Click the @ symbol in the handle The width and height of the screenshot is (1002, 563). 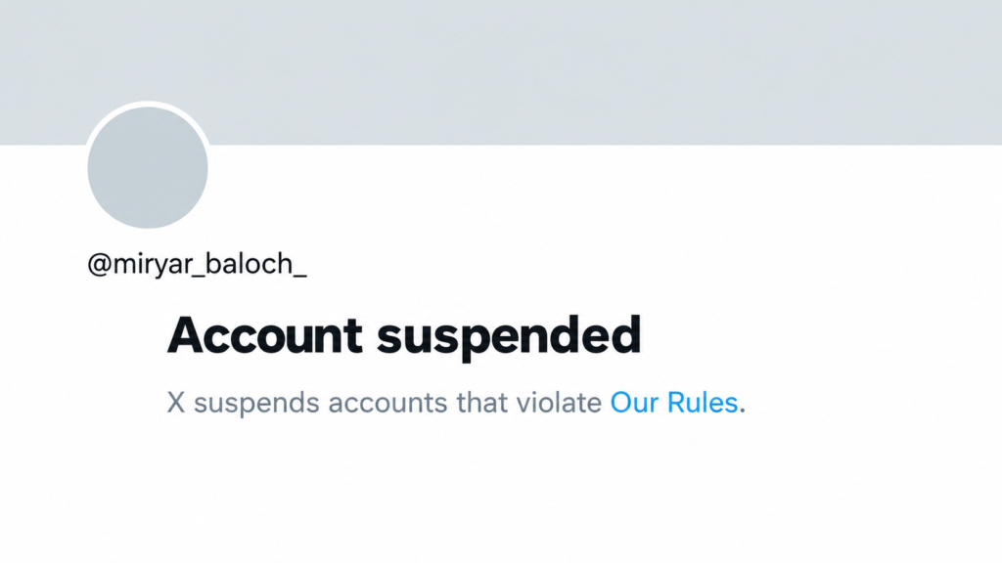click(x=99, y=265)
